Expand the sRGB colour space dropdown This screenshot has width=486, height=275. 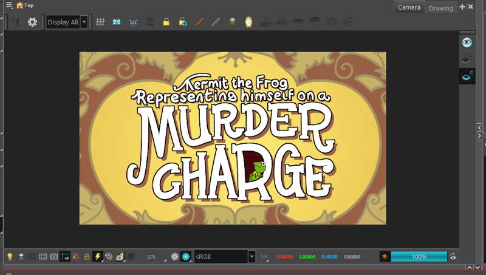[x=252, y=257]
